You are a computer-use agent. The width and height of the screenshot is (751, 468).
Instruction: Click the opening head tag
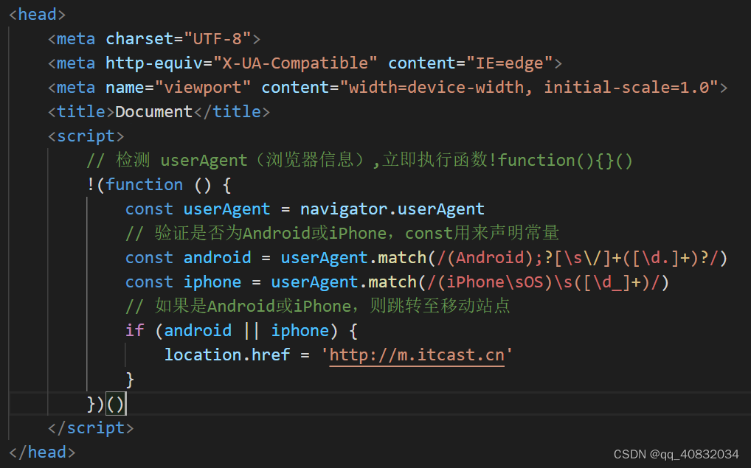point(38,14)
